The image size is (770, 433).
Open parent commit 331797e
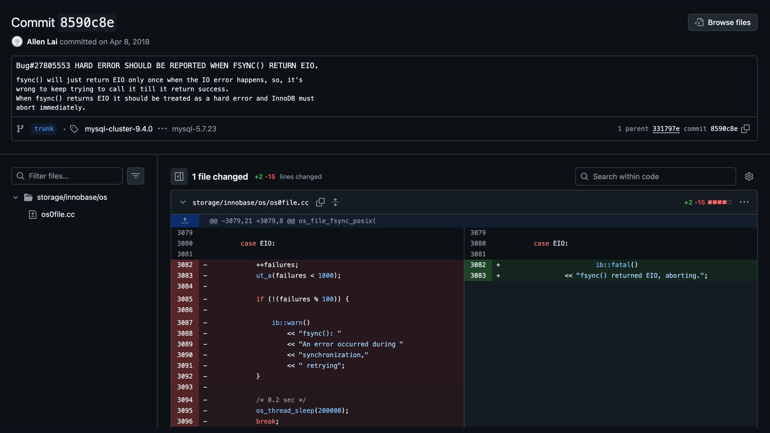pyautogui.click(x=666, y=129)
